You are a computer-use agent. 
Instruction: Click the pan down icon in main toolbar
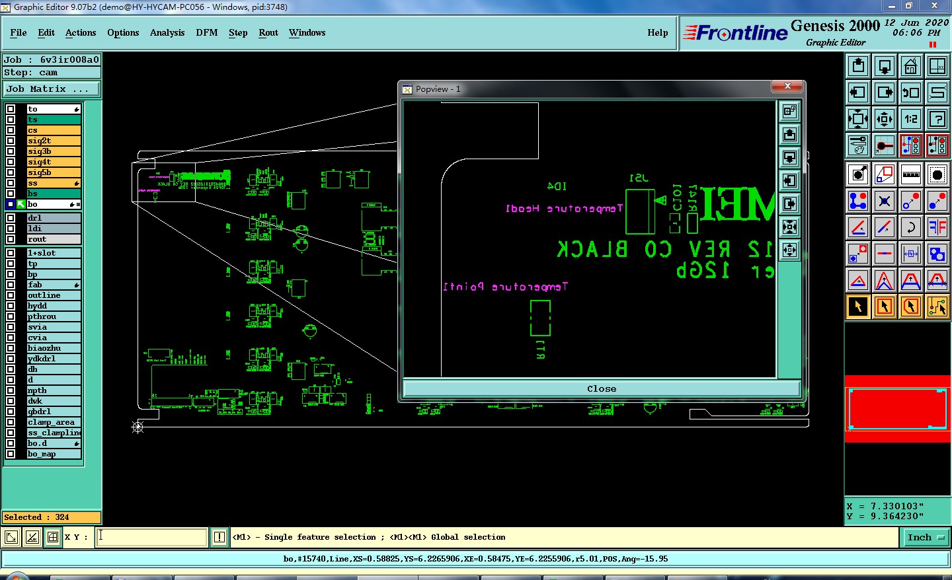point(885,65)
